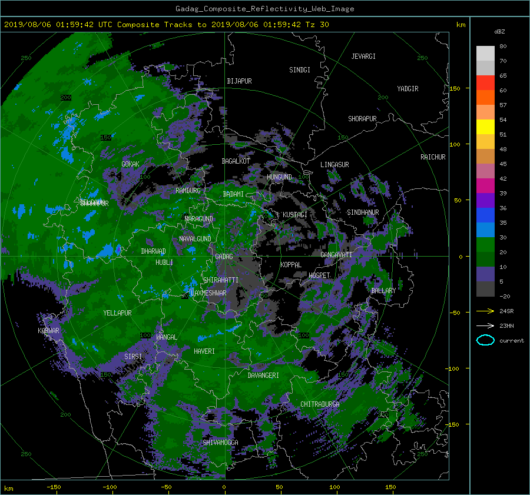Select the light blue 30-35 dBZ swatch
The height and width of the screenshot is (495, 530).
(x=485, y=230)
